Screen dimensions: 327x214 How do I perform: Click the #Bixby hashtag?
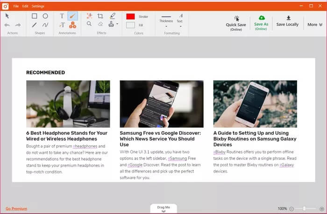(x=220, y=152)
